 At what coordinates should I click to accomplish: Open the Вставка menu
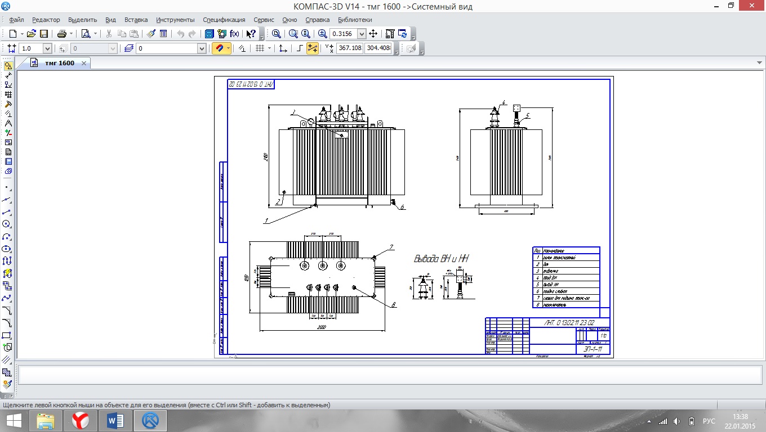pyautogui.click(x=136, y=20)
